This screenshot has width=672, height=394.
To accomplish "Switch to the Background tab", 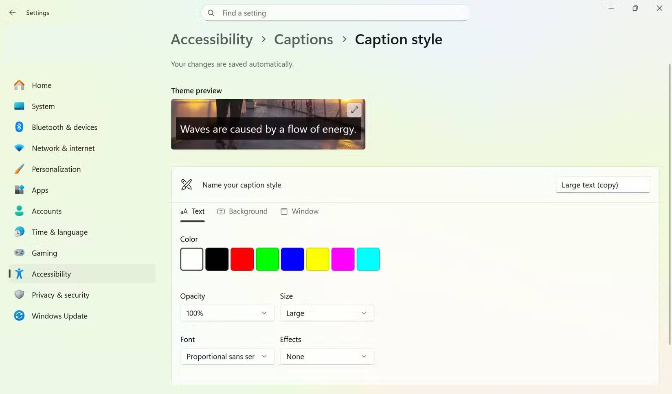I will point(242,211).
